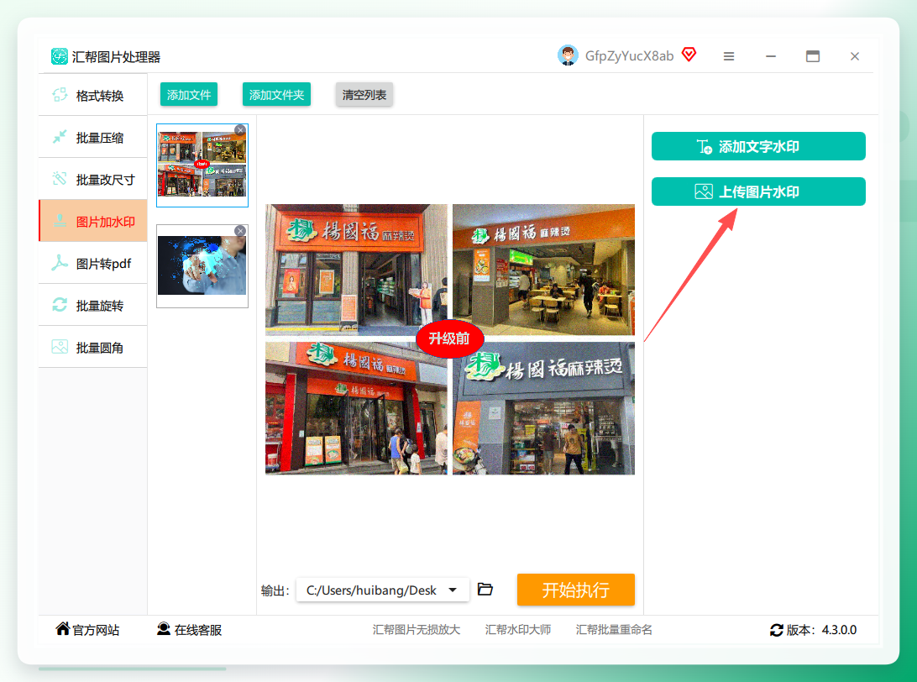
Task: Browse for output folder with folder icon
Action: [485, 589]
